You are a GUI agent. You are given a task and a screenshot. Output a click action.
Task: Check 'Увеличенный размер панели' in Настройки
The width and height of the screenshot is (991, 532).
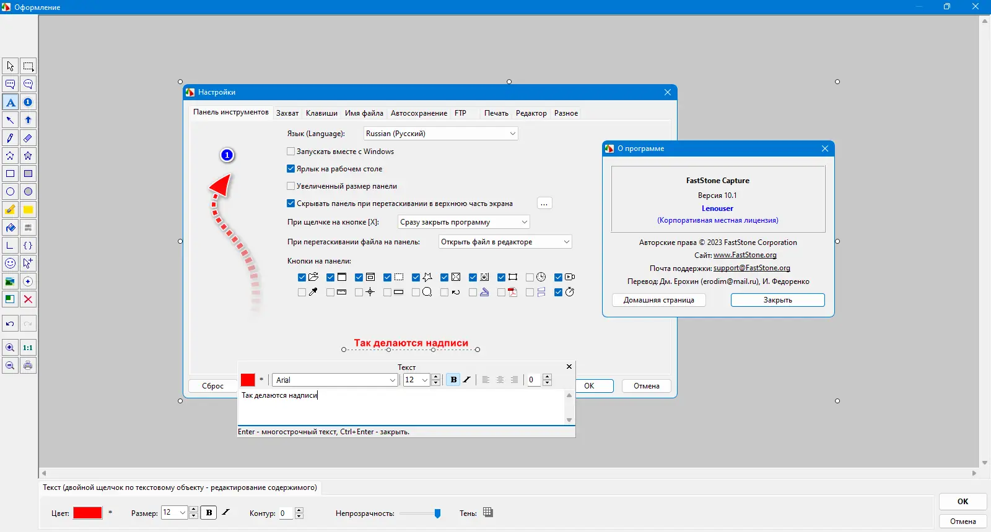291,186
